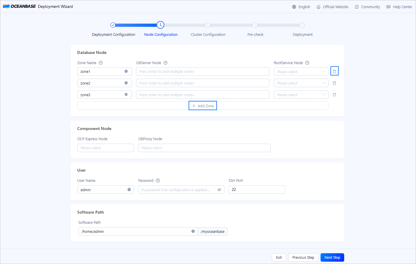416x264 pixels.
Task: Clear the /home/admin software path
Action: [x=193, y=231]
